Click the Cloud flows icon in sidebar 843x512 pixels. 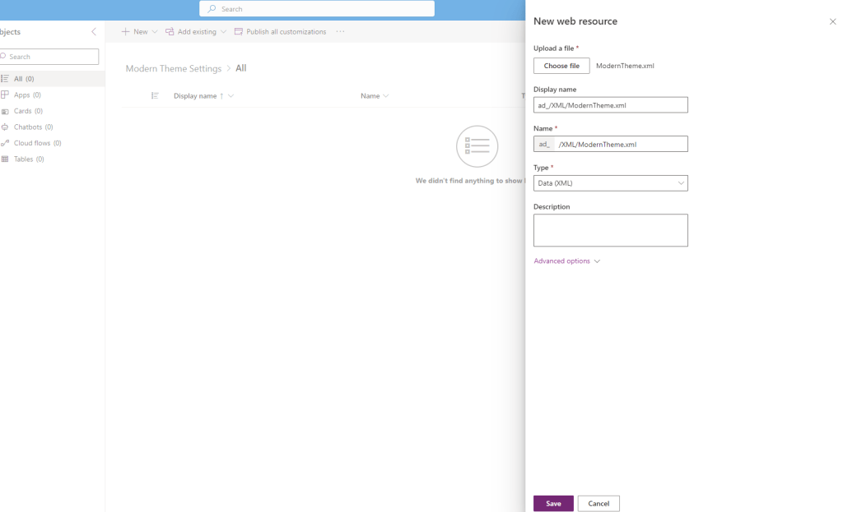pyautogui.click(x=5, y=143)
